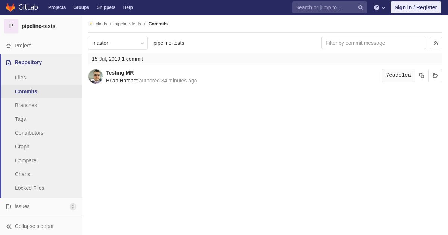
Task: Click Brian Hatchet's avatar image
Action: (x=96, y=76)
